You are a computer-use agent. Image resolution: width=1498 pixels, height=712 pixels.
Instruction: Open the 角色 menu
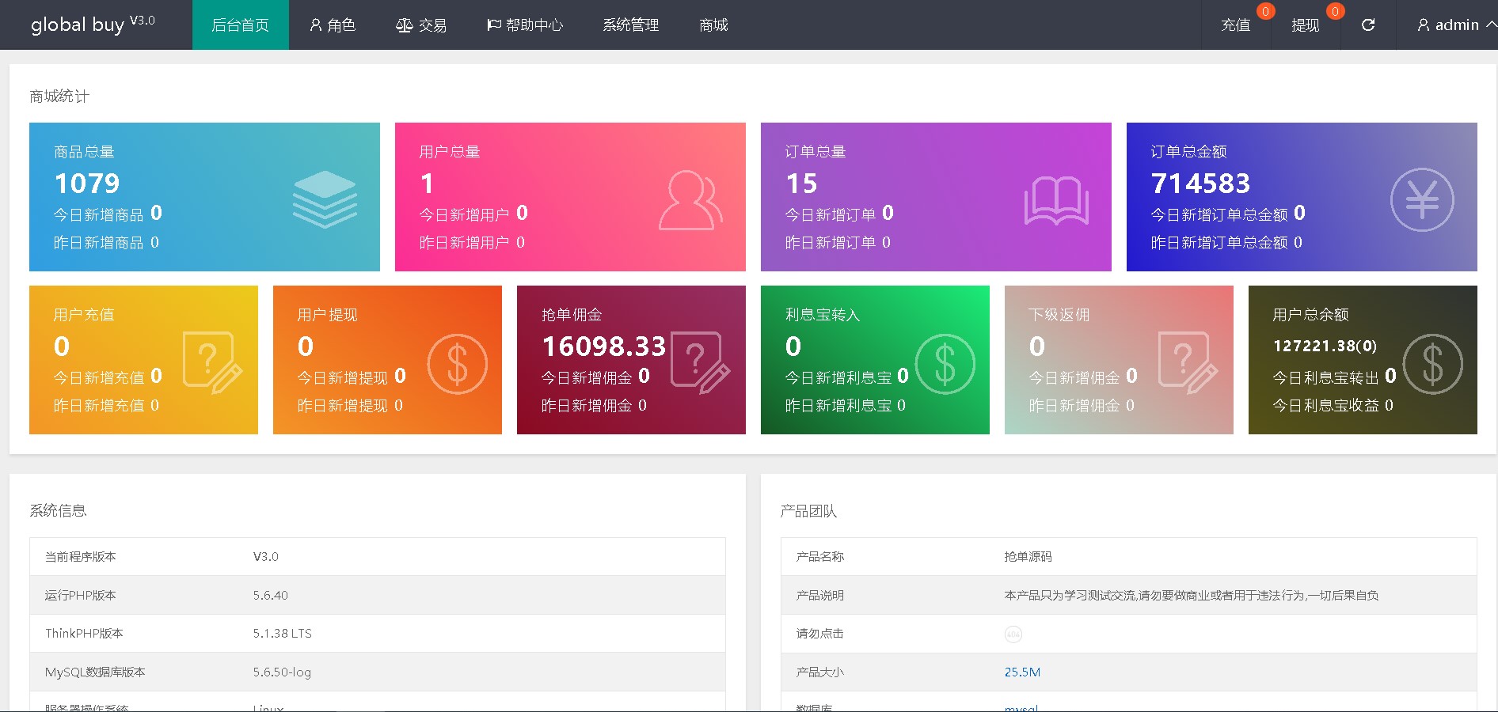(x=333, y=25)
